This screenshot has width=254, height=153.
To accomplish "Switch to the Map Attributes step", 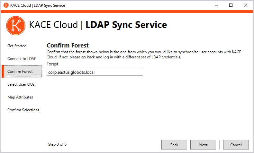I will 20,97.
